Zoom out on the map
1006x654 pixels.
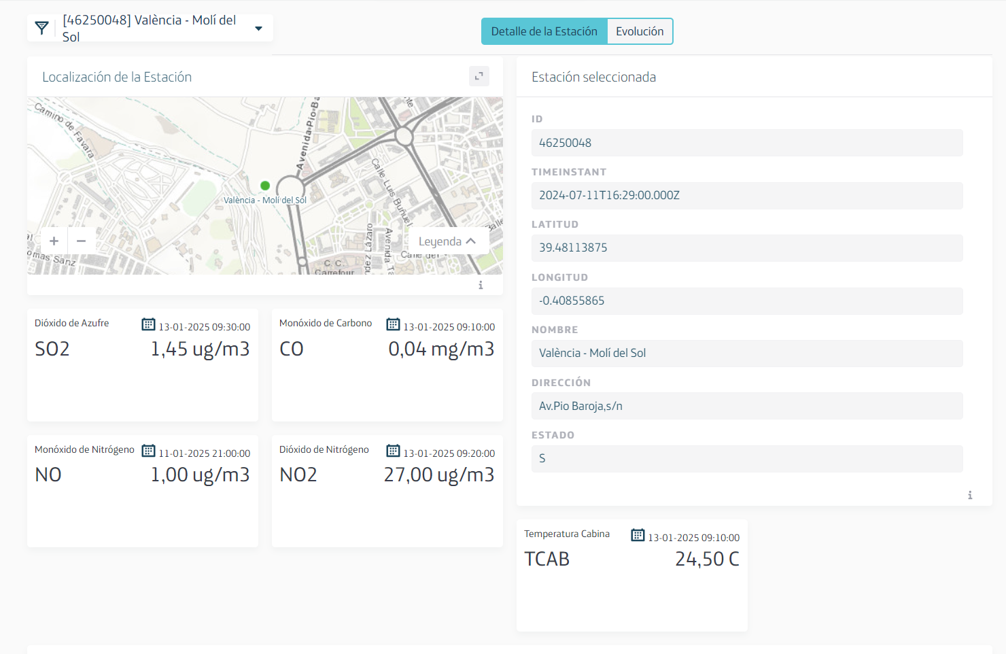tap(82, 241)
